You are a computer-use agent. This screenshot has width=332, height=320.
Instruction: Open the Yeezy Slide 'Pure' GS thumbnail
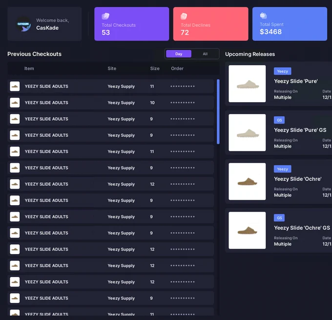[x=247, y=133]
